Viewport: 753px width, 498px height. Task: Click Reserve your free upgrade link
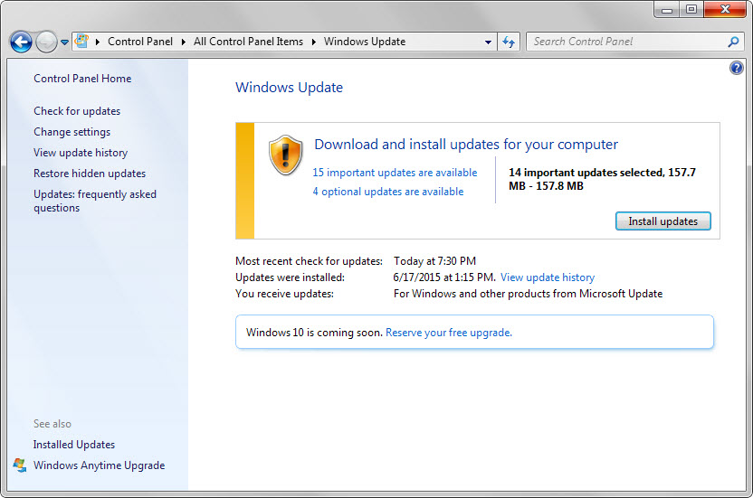click(449, 333)
